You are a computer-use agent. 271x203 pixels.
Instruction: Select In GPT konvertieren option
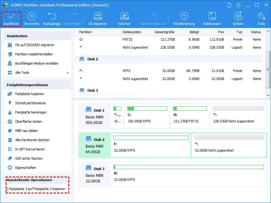click(x=30, y=149)
